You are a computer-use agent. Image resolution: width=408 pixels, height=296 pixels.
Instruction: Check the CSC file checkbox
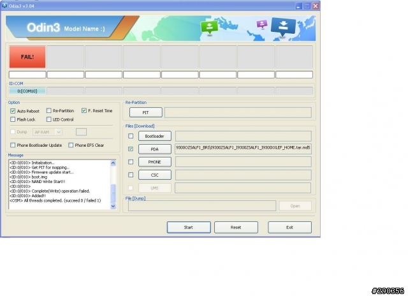(131, 175)
